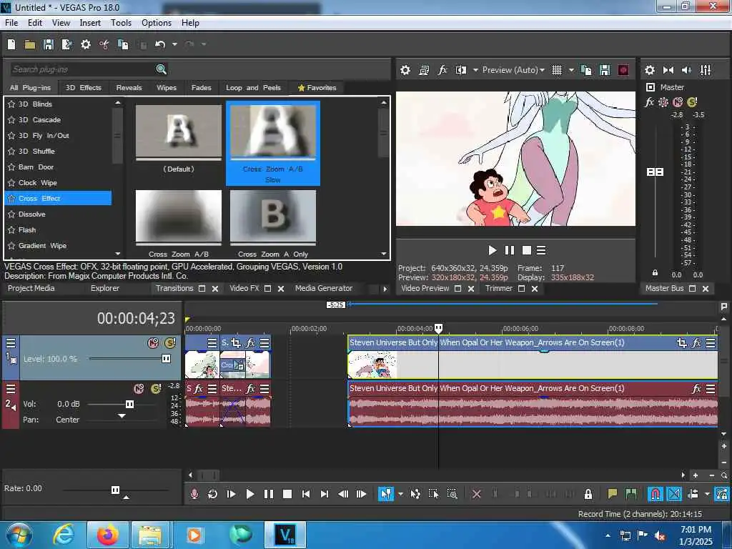Open project Properties gear in main toolbar
The height and width of the screenshot is (549, 732).
click(x=86, y=44)
